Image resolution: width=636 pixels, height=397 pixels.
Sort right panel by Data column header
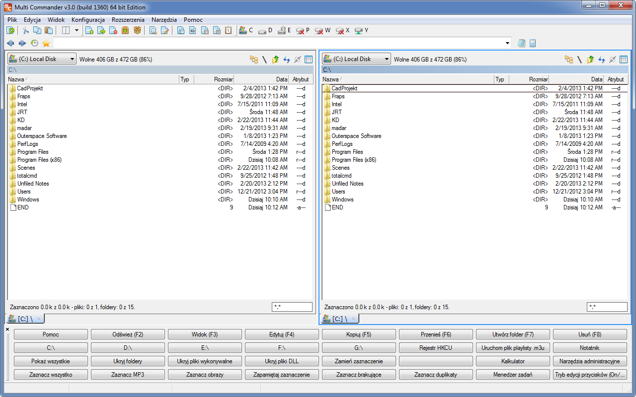pyautogui.click(x=577, y=79)
